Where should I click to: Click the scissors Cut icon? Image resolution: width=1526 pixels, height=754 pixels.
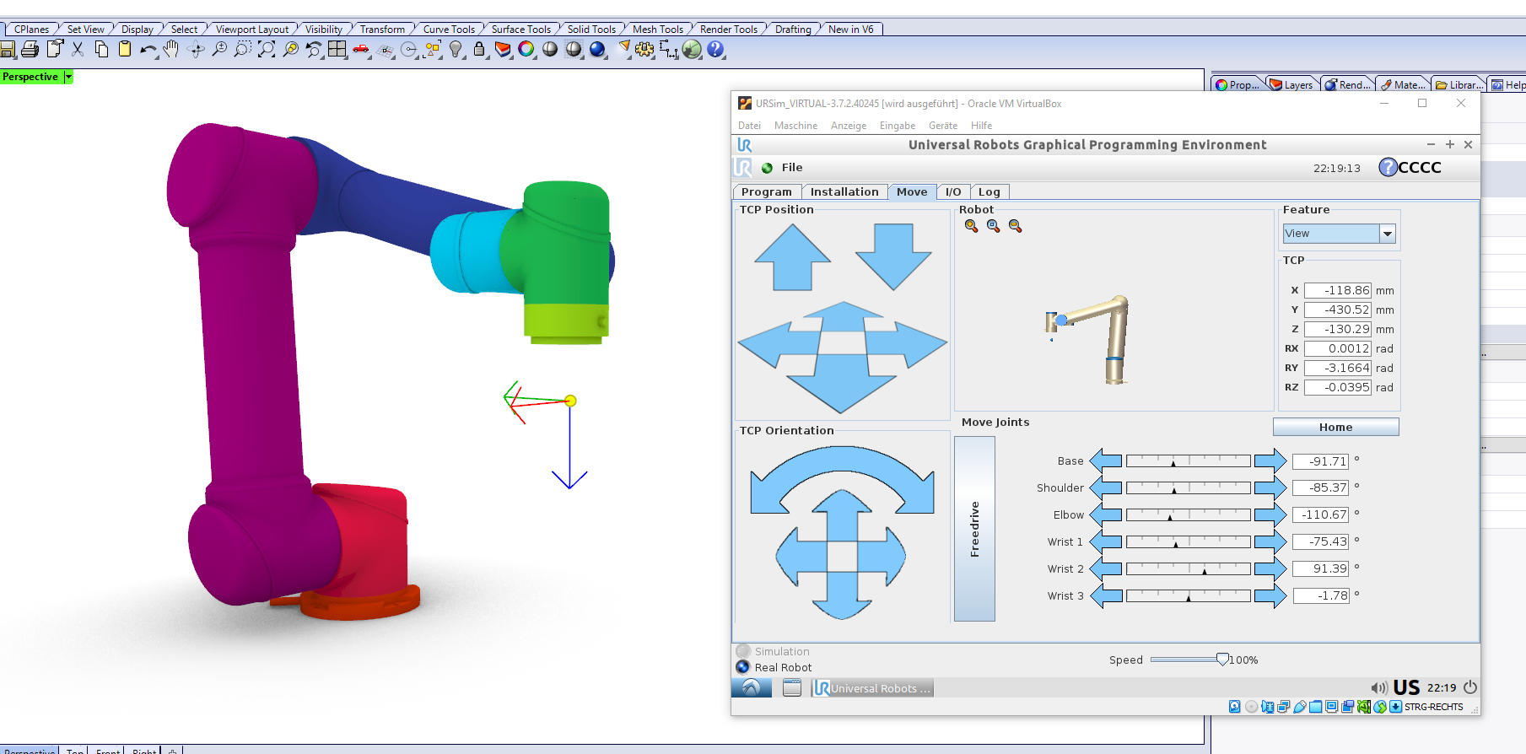coord(78,50)
